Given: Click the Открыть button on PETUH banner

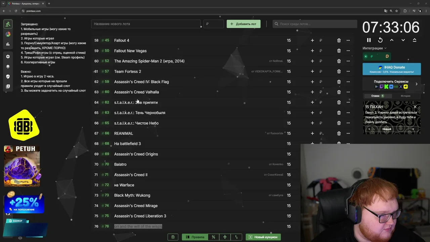Looking at the screenshot, I should click(22, 182).
